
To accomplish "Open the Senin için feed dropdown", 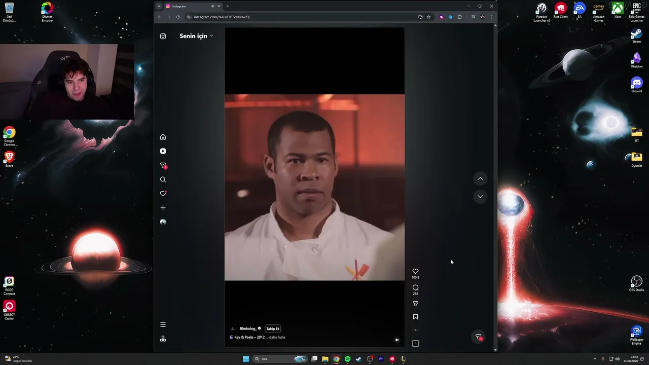I will click(196, 36).
